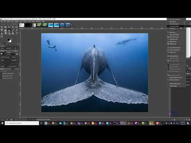Viewport: 191px width, 143px height.
Task: Open the gradient Mode dropdown
Action: (x=9, y=48)
